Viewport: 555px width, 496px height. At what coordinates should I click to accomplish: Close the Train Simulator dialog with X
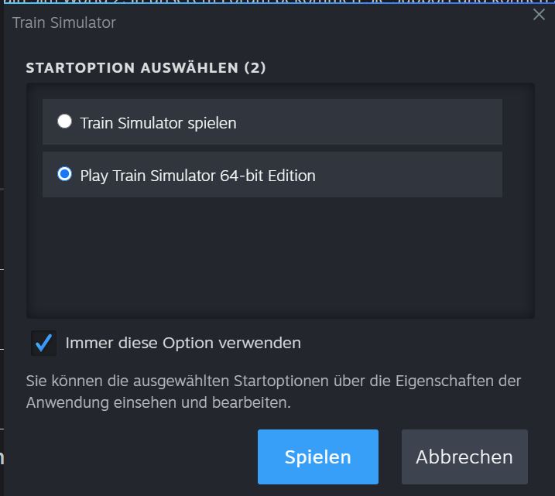coord(539,15)
